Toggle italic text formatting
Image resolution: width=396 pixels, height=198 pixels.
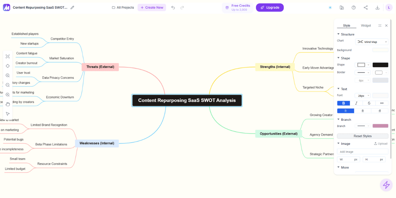[356, 103]
